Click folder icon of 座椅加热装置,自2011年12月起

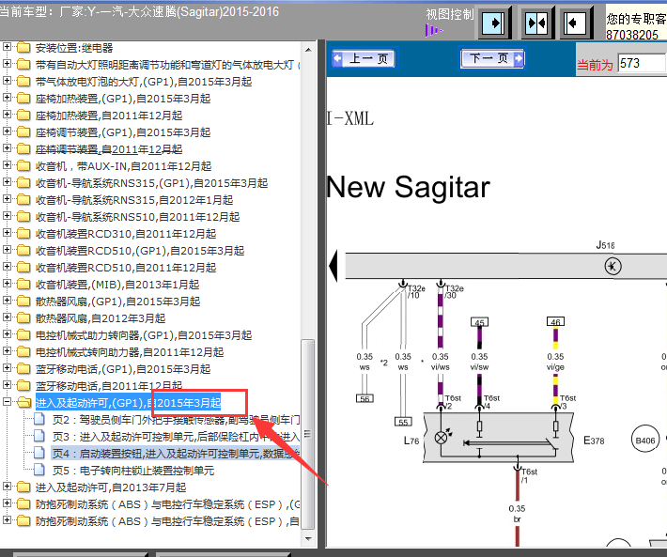[x=23, y=116]
